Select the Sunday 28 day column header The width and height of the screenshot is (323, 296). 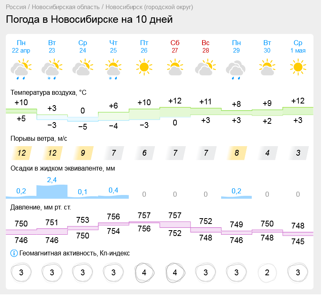[x=205, y=46]
